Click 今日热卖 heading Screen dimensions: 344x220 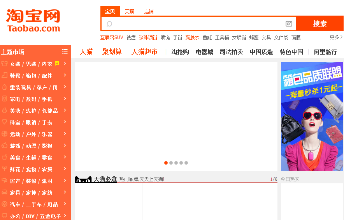click(x=290, y=179)
